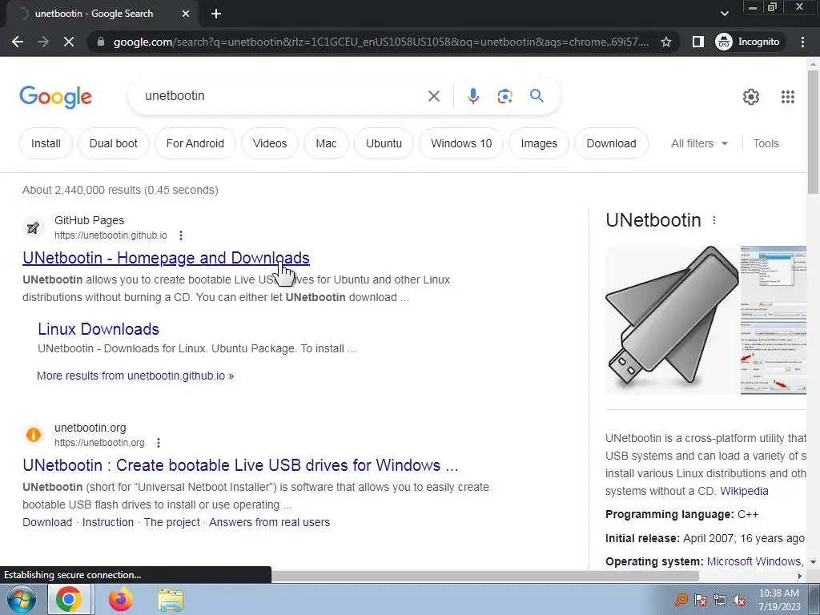Open Windows Explorer from taskbar
The height and width of the screenshot is (615, 820).
pos(171,600)
